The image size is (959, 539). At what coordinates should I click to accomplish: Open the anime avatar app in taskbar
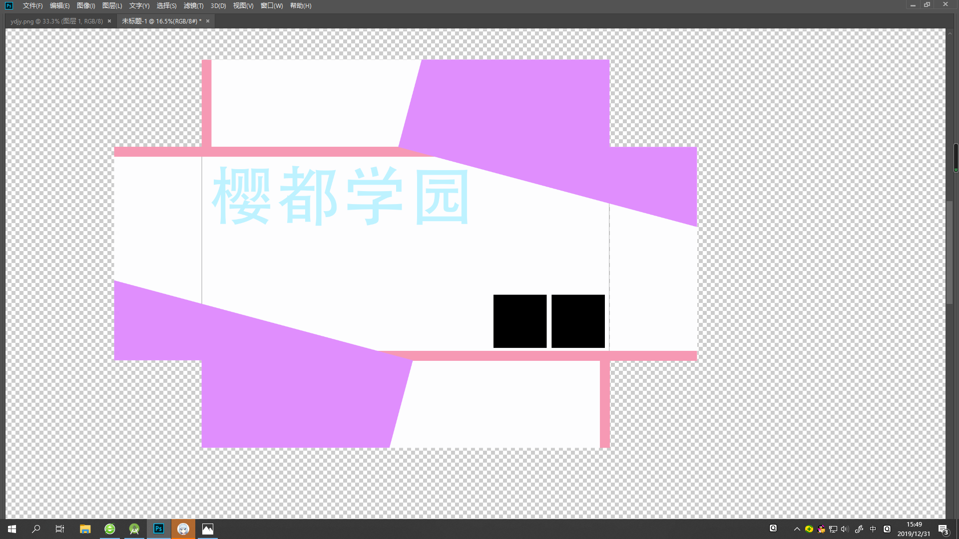[x=183, y=529]
